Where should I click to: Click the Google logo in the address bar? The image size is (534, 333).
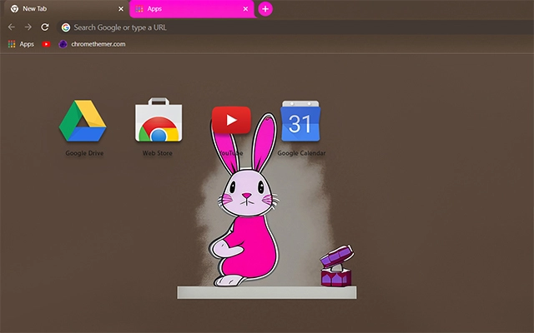coord(66,27)
